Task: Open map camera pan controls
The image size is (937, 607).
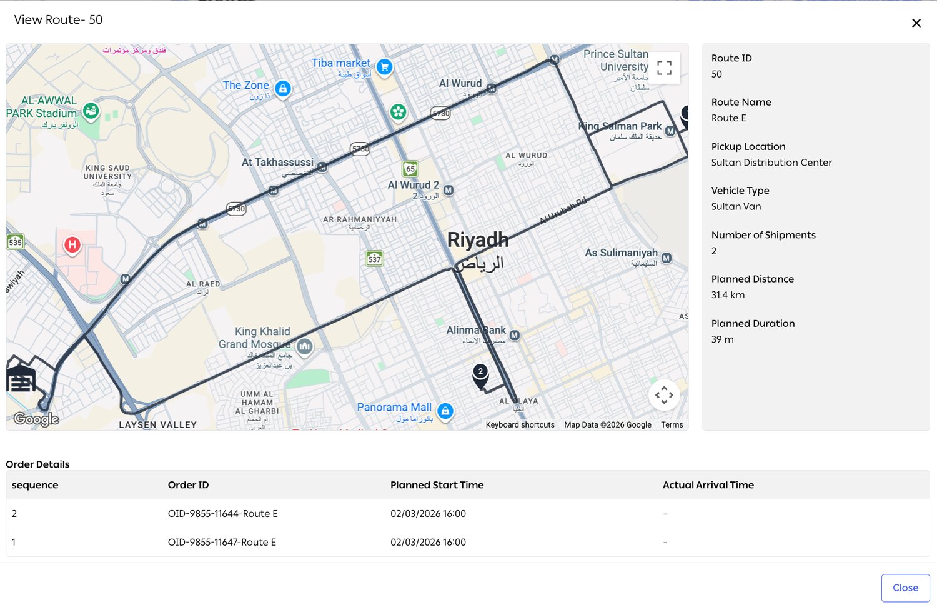Action: point(664,395)
